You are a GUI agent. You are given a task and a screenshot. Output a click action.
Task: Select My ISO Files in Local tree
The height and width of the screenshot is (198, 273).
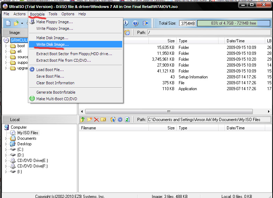tap(28, 132)
